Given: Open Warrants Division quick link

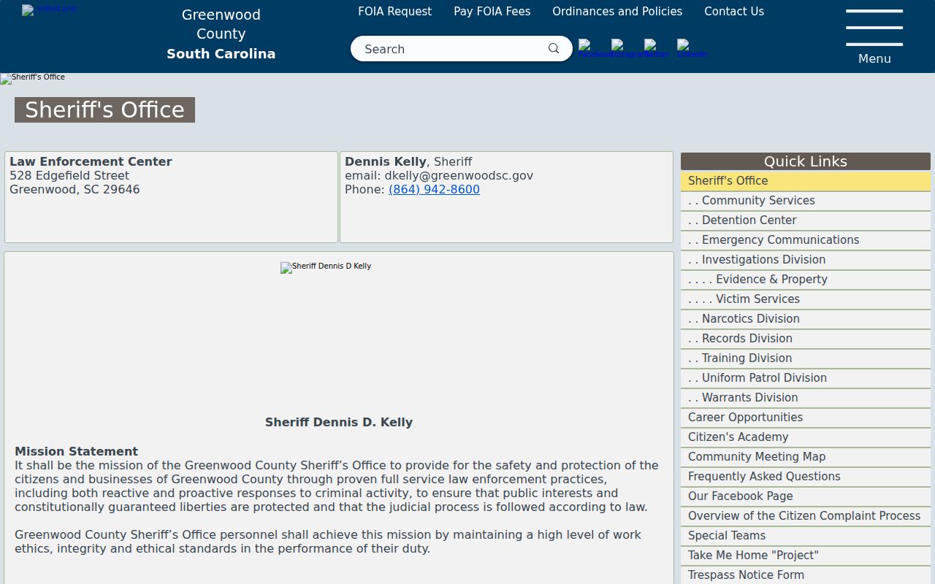Looking at the screenshot, I should click(x=806, y=398).
